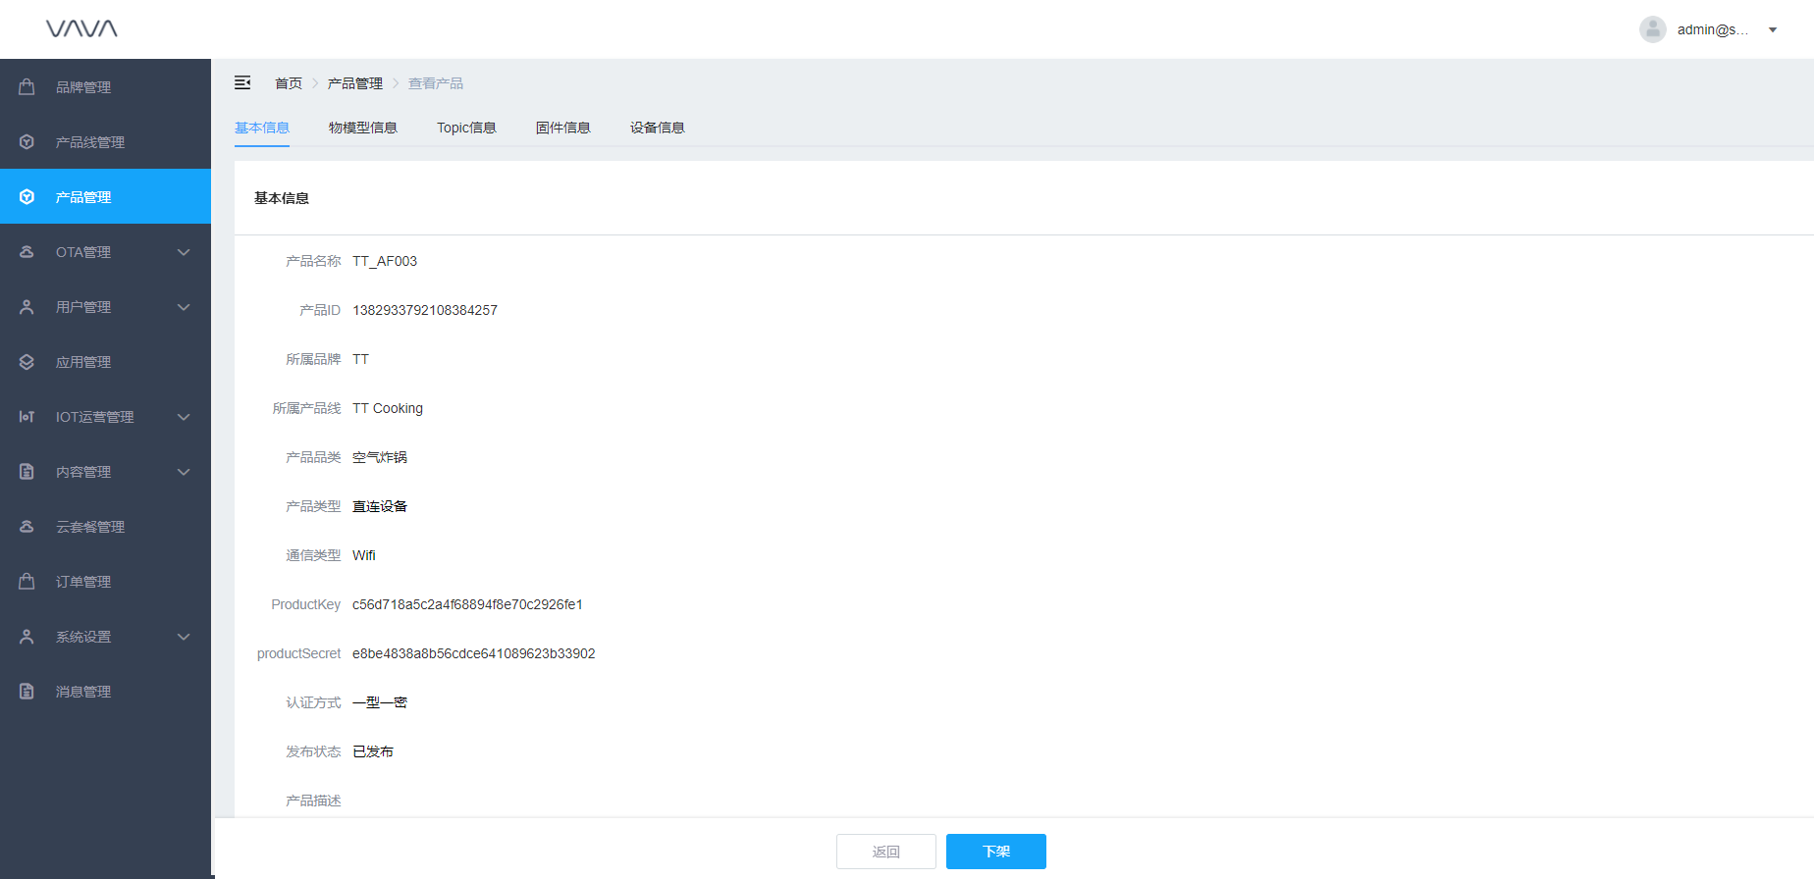Switch to the 基本信息 tab
The width and height of the screenshot is (1814, 879).
[262, 128]
